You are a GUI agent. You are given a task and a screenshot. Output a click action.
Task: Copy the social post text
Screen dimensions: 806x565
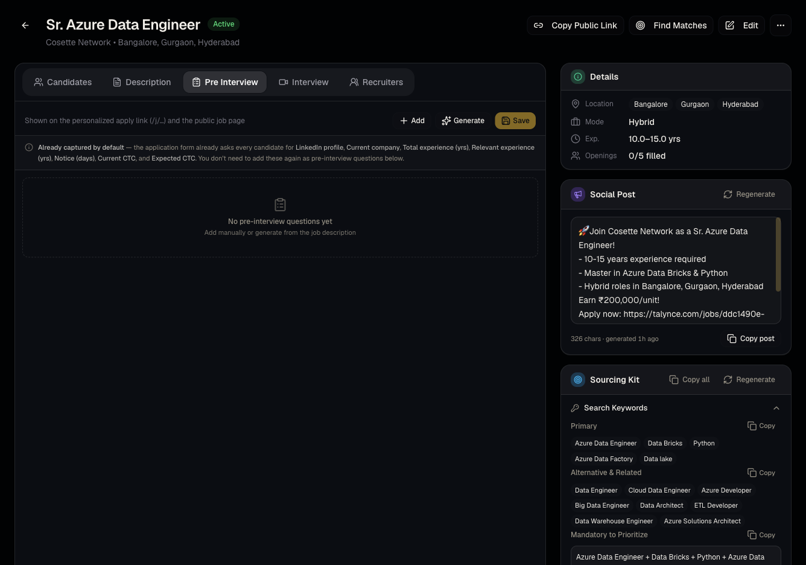pos(751,339)
